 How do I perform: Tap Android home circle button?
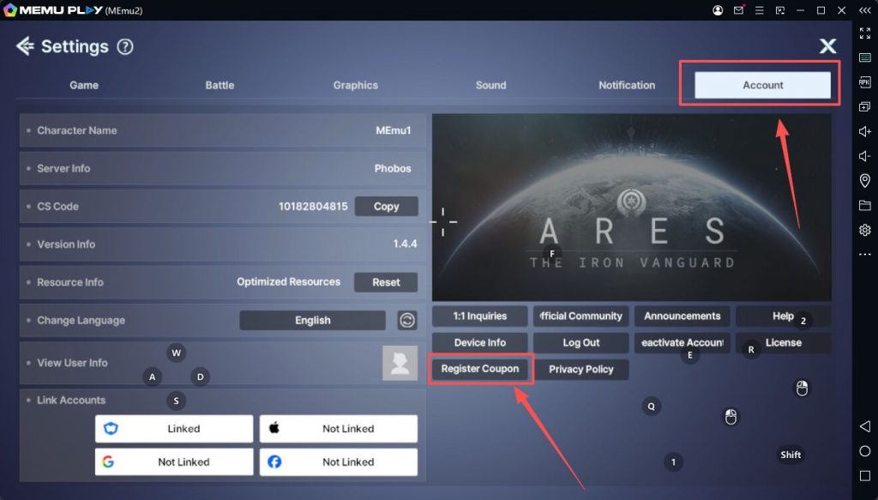[864, 451]
